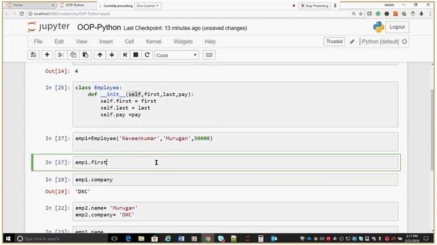Open the Cell menu
The image size is (437, 245).
[x=129, y=42]
